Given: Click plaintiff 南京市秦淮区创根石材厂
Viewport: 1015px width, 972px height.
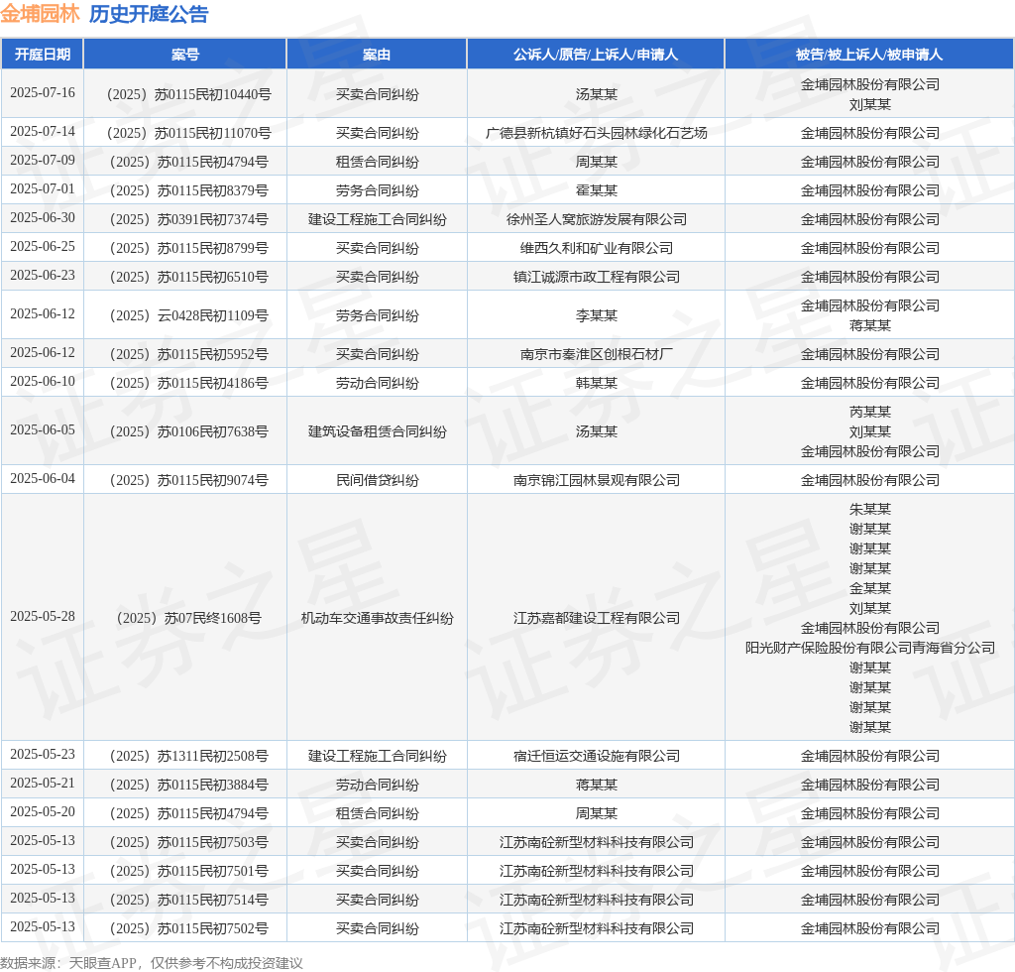Looking at the screenshot, I should (596, 355).
